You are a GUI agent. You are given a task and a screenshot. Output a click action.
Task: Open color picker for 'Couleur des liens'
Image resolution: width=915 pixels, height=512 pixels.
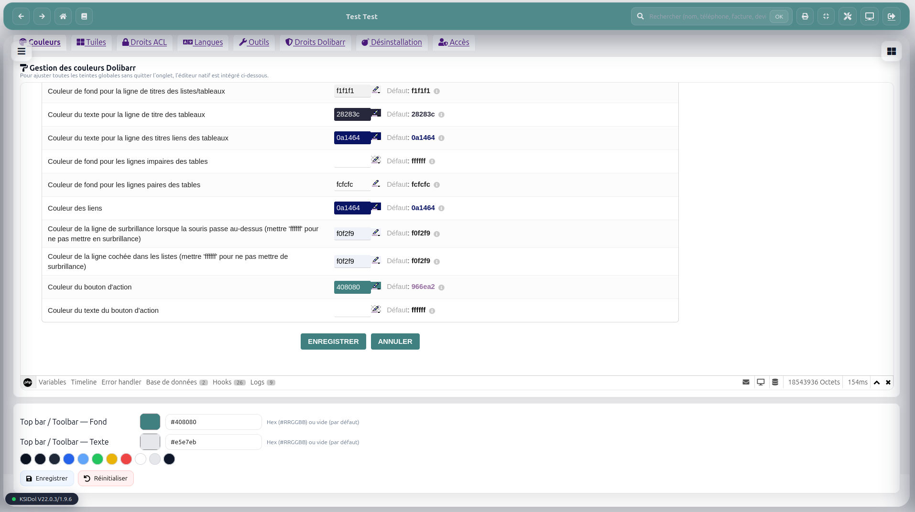pos(376,207)
